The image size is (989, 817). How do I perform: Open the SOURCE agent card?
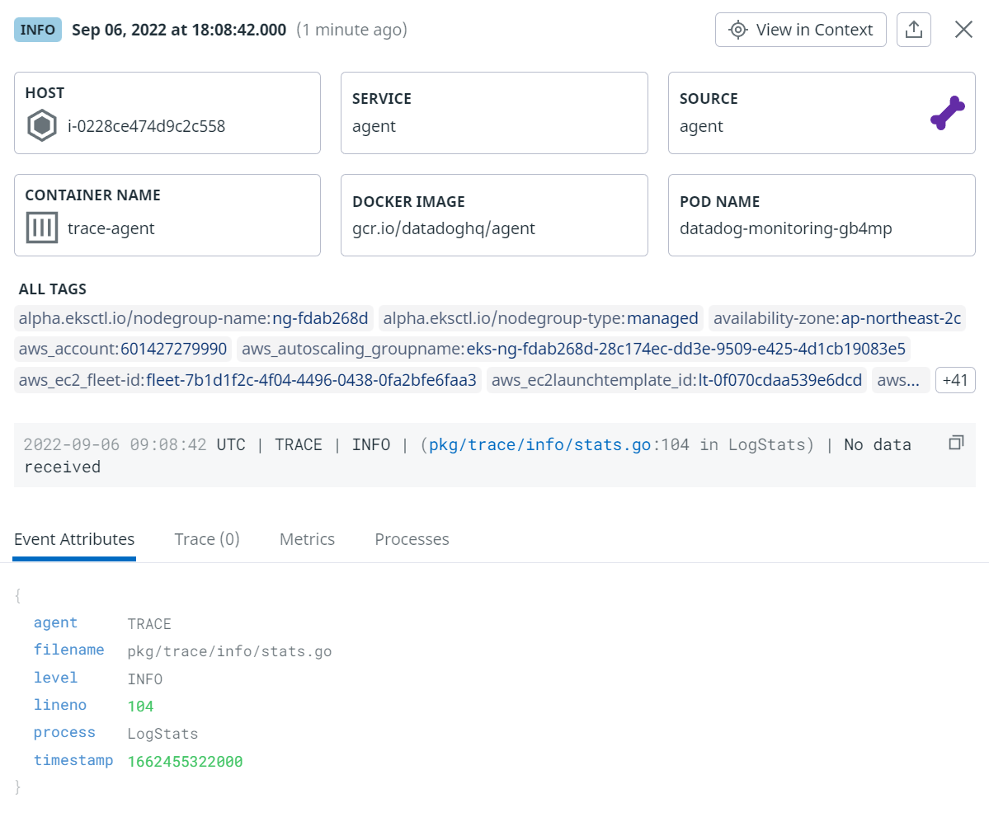(x=822, y=113)
